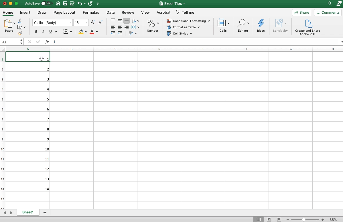This screenshot has width=343, height=222.
Task: Open the Data ribbon tab
Action: click(x=111, y=12)
